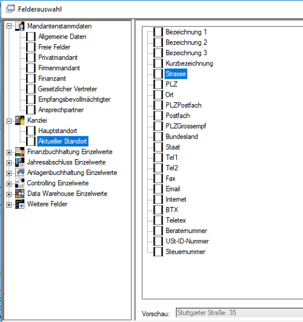This screenshot has width=303, height=322.
Task: Expand Anlagenbuchhaltung Einzelwerte node
Action: point(9,174)
